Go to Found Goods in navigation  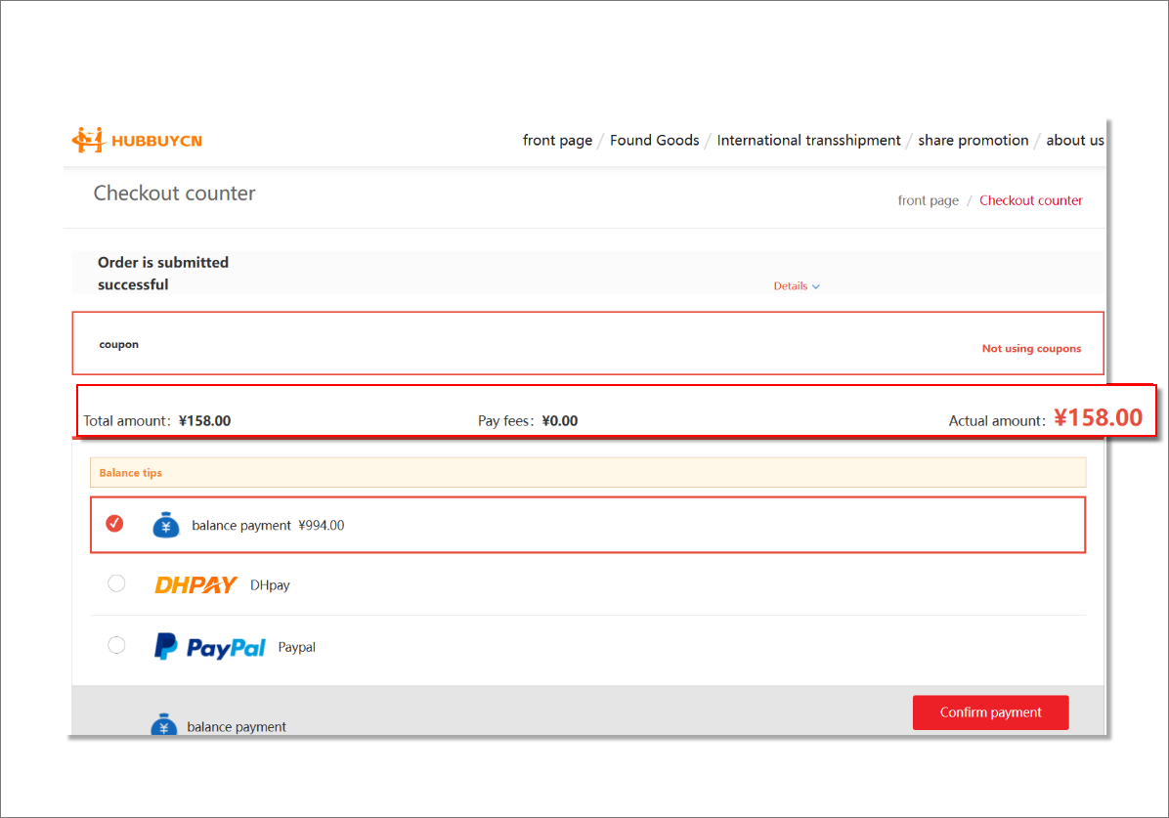(654, 141)
